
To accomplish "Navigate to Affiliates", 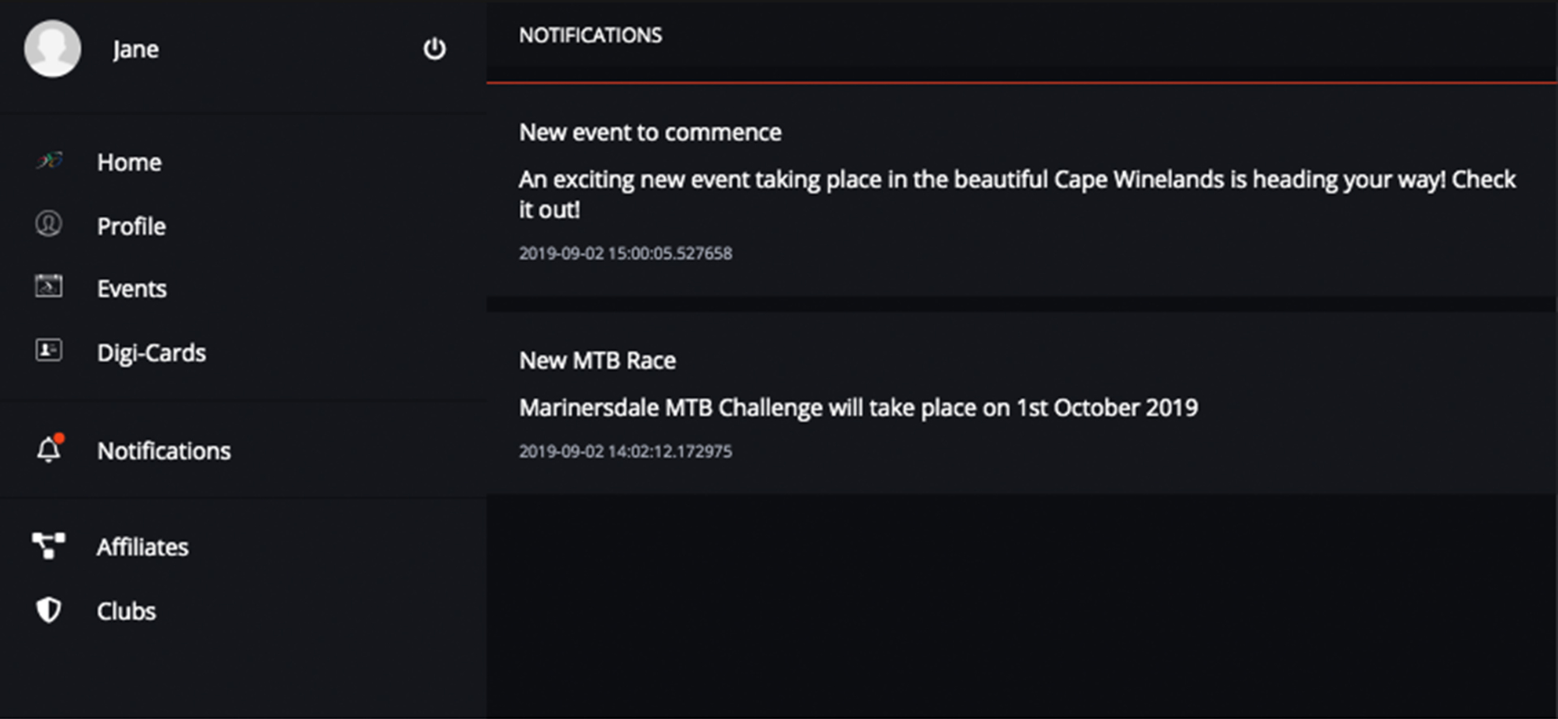I will (143, 547).
